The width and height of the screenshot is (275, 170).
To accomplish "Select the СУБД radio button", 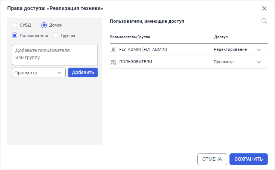I will click(x=15, y=25).
